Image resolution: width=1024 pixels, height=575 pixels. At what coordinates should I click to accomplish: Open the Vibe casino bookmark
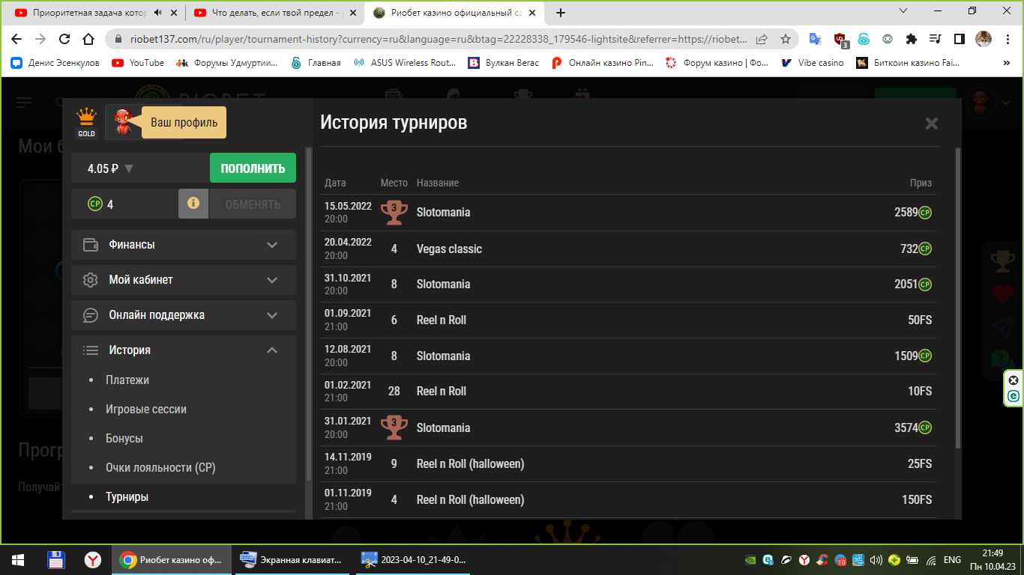tap(812, 63)
